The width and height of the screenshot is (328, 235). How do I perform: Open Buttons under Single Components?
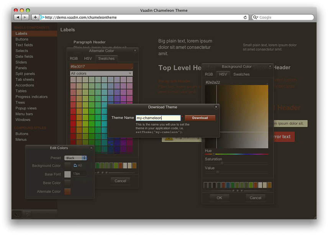[x=22, y=39]
